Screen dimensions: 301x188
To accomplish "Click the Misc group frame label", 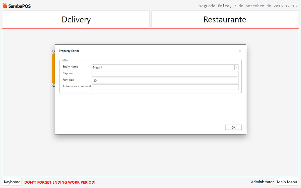I will click(65, 60).
